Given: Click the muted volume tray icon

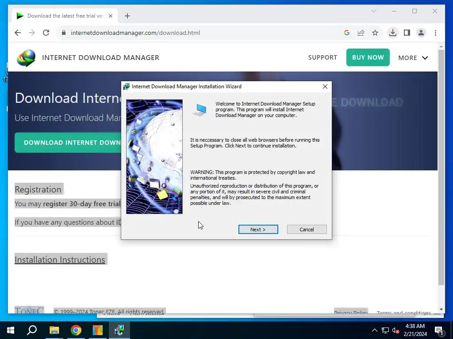Looking at the screenshot, I should (x=395, y=330).
